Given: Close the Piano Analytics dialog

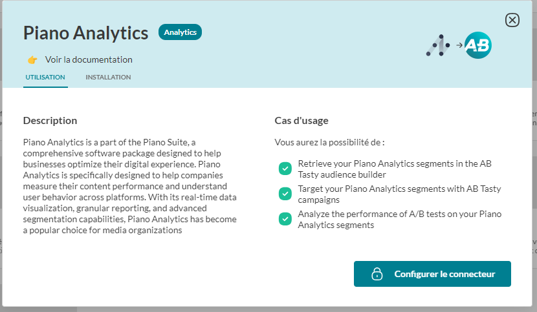Looking at the screenshot, I should click(x=512, y=20).
